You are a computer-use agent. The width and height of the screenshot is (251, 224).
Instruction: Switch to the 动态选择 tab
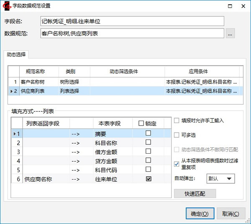(15, 54)
